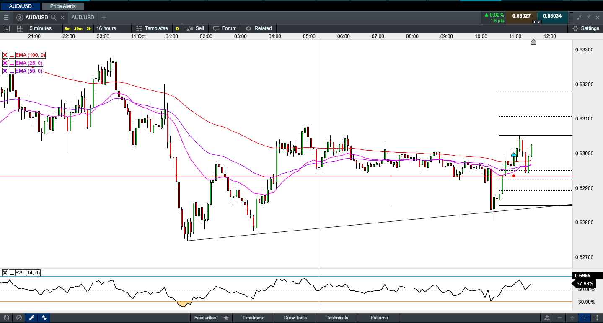This screenshot has height=323, width=603.
Task: Click the search icon next to AUD/USD
Action: coord(54,18)
